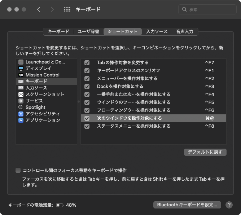The height and width of the screenshot is (215, 241).
Task: Select Mission Control category
Action: pos(46,75)
